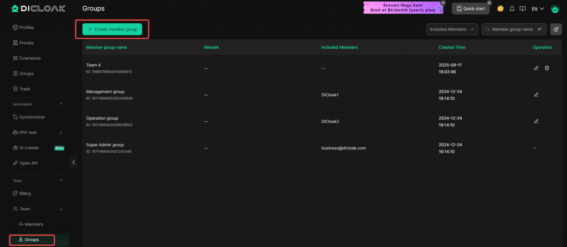Open the EN language selector
The image size is (567, 247).
[537, 9]
